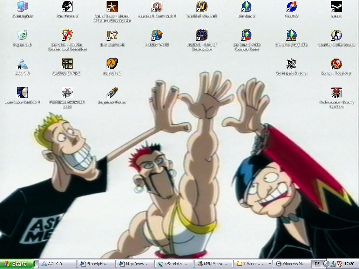The image size is (359, 269).
Task: Click the taskbar clock showing 17:30
Action: [x=349, y=264]
